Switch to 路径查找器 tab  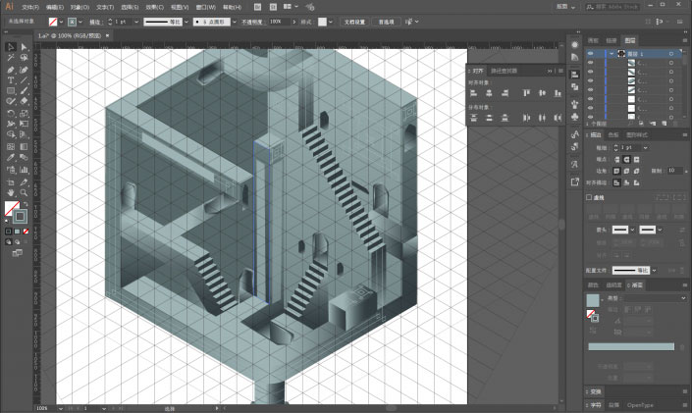(x=504, y=71)
